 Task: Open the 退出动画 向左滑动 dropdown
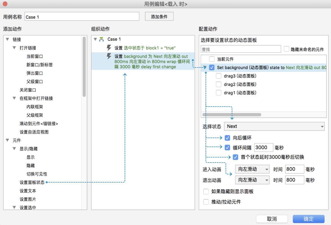[252, 180]
